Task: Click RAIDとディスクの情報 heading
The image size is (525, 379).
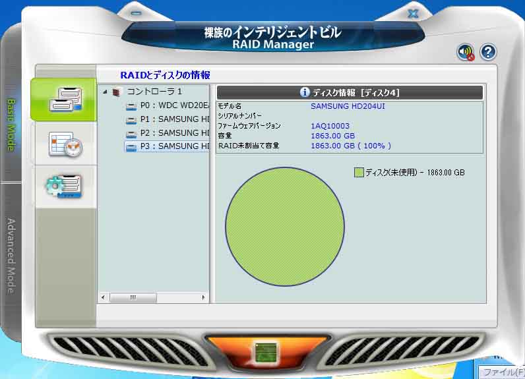Action: pyautogui.click(x=165, y=75)
